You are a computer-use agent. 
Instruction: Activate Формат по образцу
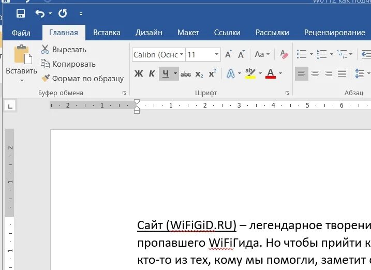coord(82,79)
